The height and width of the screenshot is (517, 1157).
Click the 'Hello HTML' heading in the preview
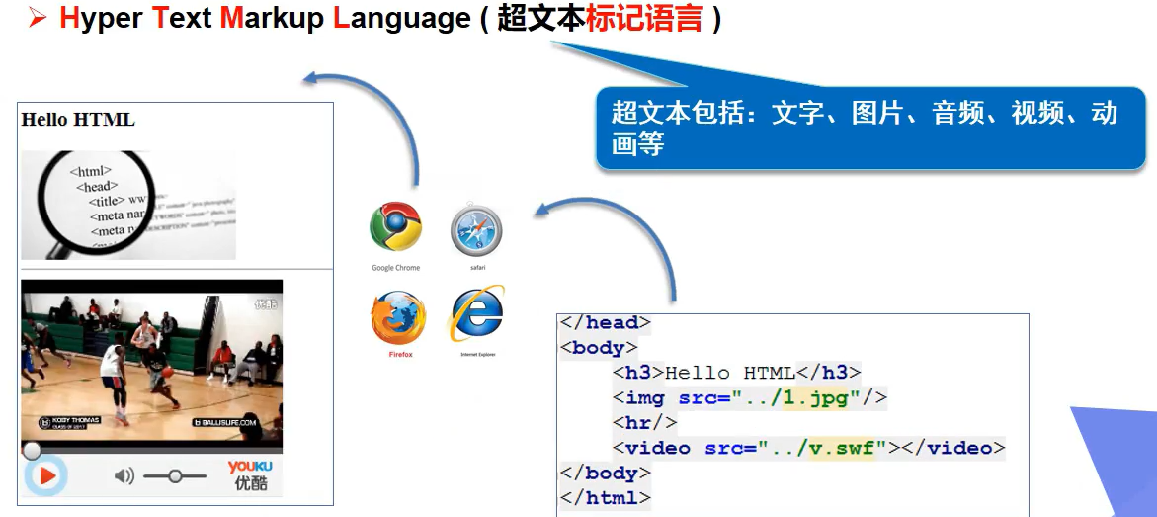78,119
